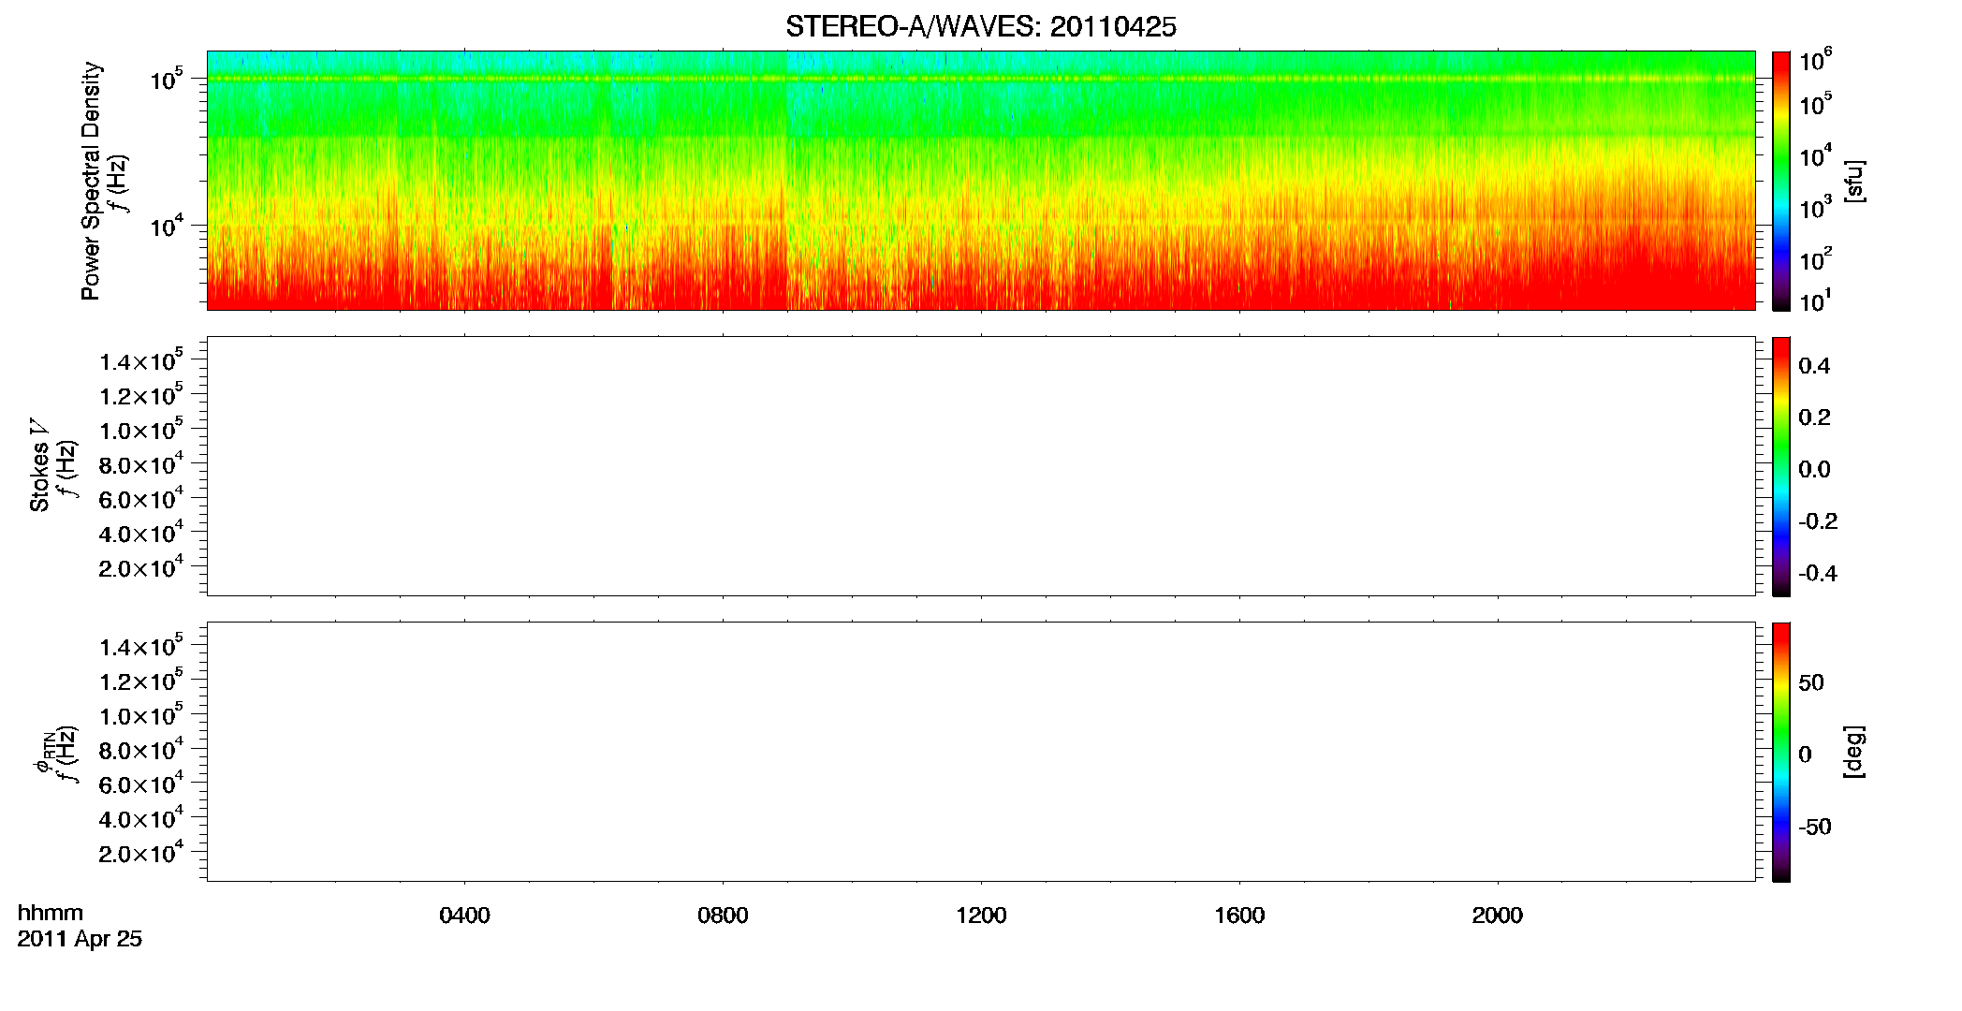Click the 1200 time tick label
Image resolution: width=1962 pixels, height=1011 pixels.
[x=981, y=916]
